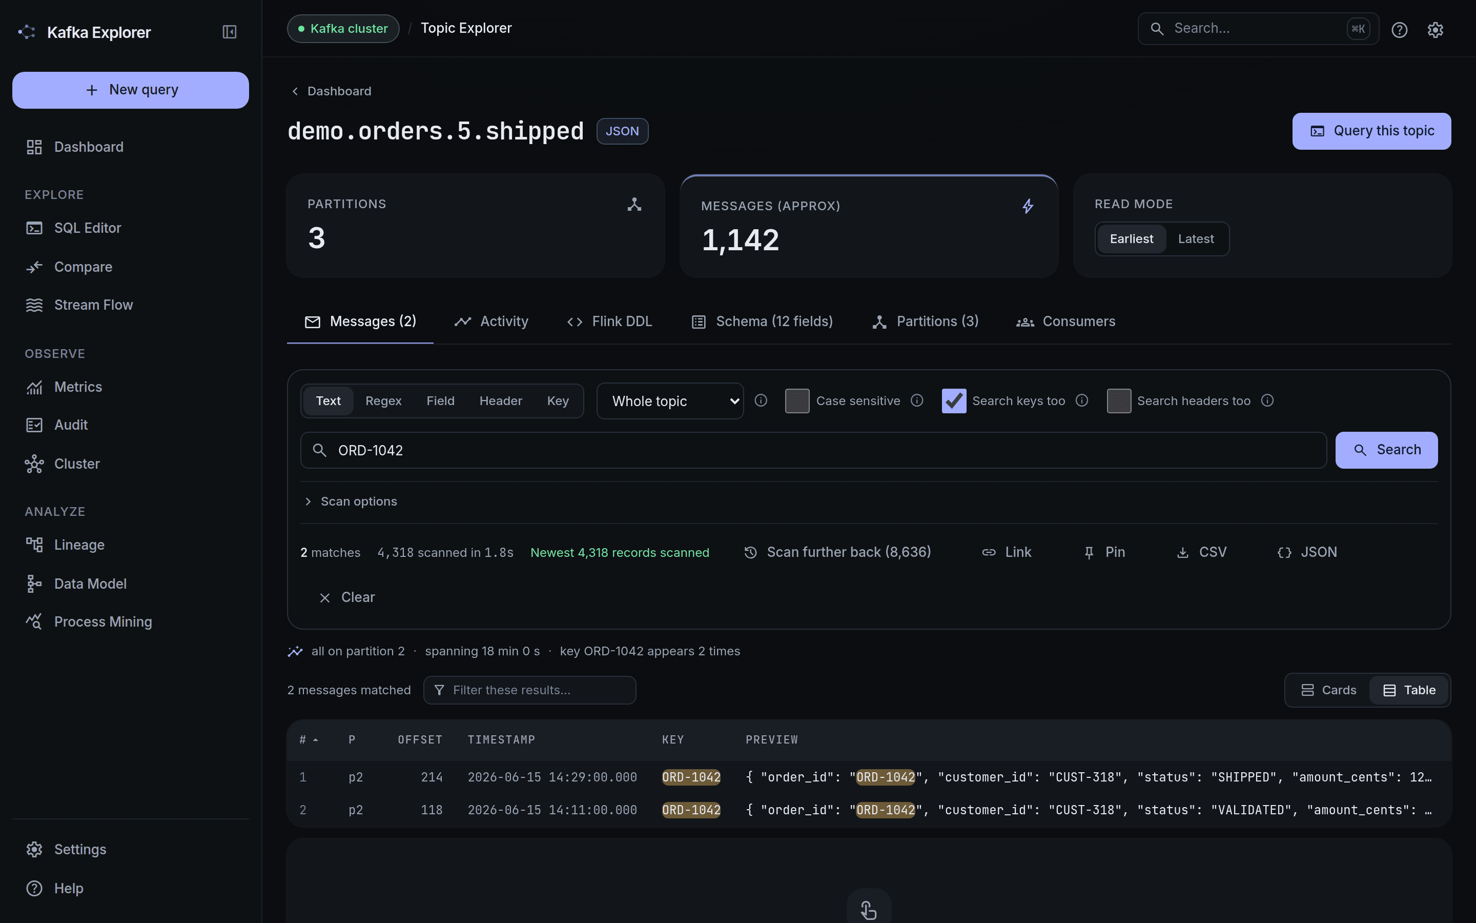The height and width of the screenshot is (923, 1476).
Task: Select Text search mode
Action: pyautogui.click(x=328, y=401)
